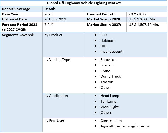Click the by End-User cell

[x=54, y=121]
